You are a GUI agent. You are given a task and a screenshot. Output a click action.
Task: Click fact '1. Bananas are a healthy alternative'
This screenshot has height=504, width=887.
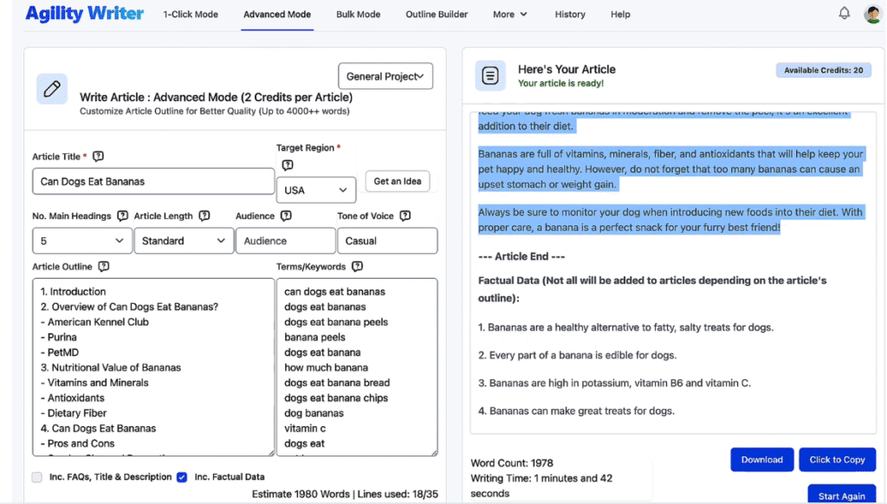click(625, 327)
